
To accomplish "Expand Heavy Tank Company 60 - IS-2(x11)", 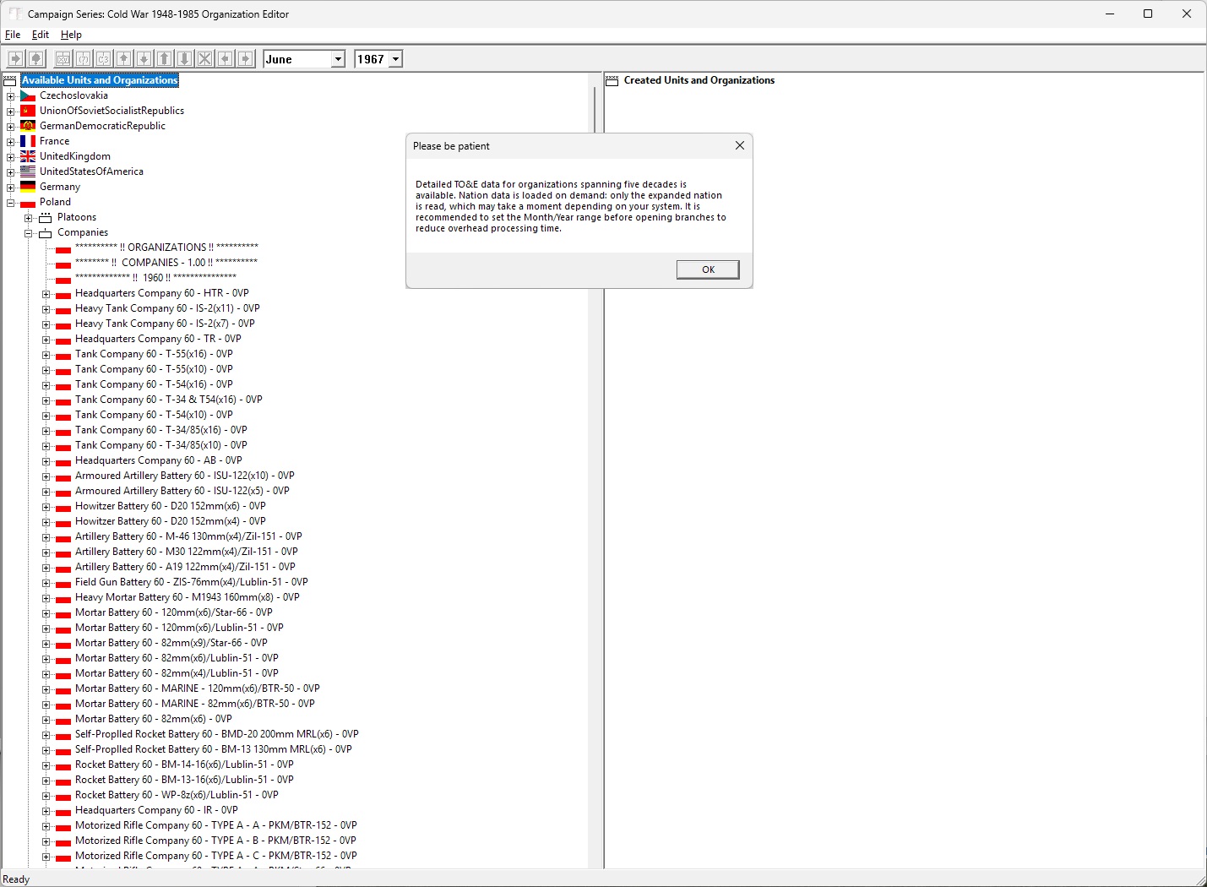I will point(46,308).
